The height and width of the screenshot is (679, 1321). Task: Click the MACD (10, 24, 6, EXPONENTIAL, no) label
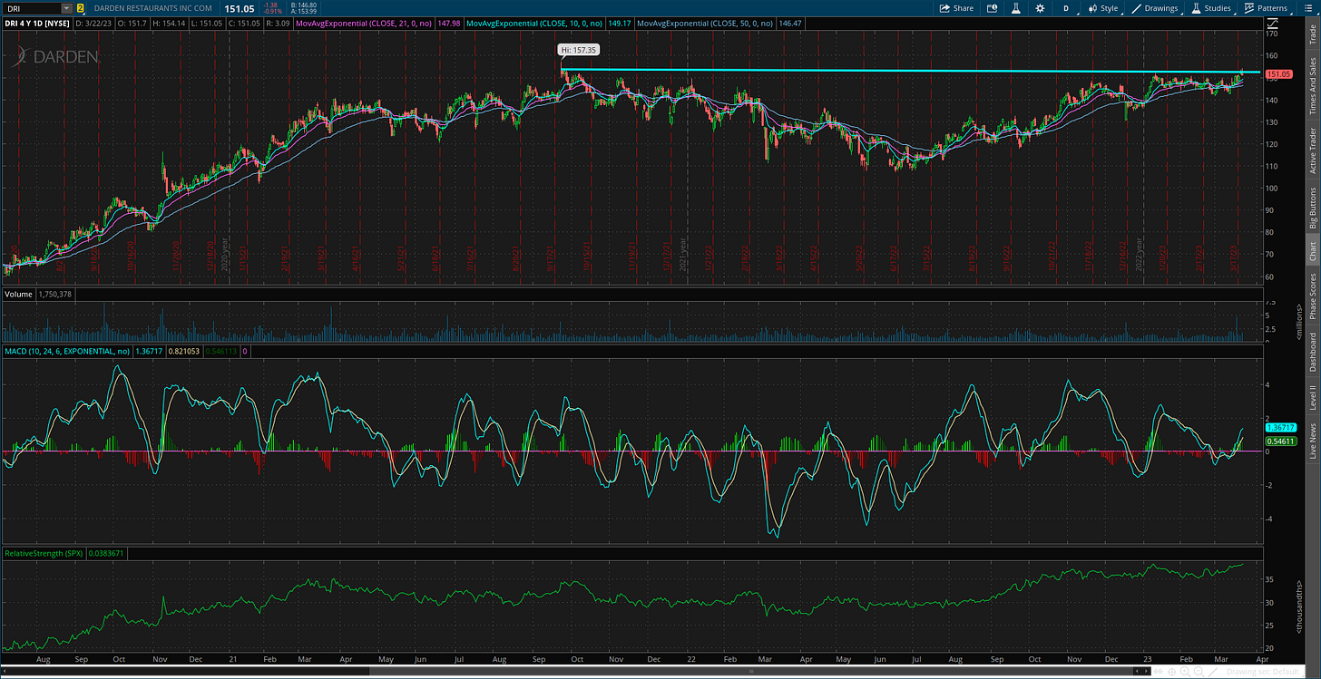point(67,350)
